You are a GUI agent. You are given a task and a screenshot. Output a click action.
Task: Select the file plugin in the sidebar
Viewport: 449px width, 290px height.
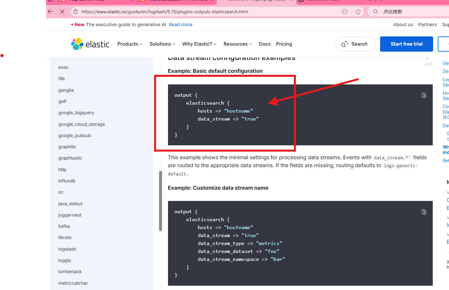click(x=62, y=78)
